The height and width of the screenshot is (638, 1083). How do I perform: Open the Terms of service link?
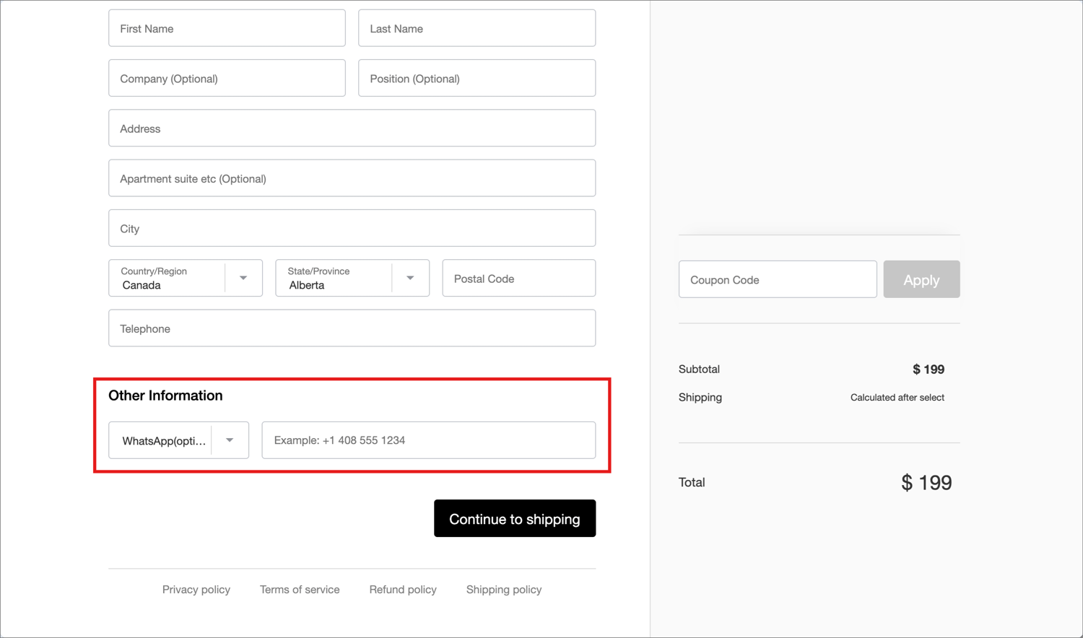tap(300, 590)
